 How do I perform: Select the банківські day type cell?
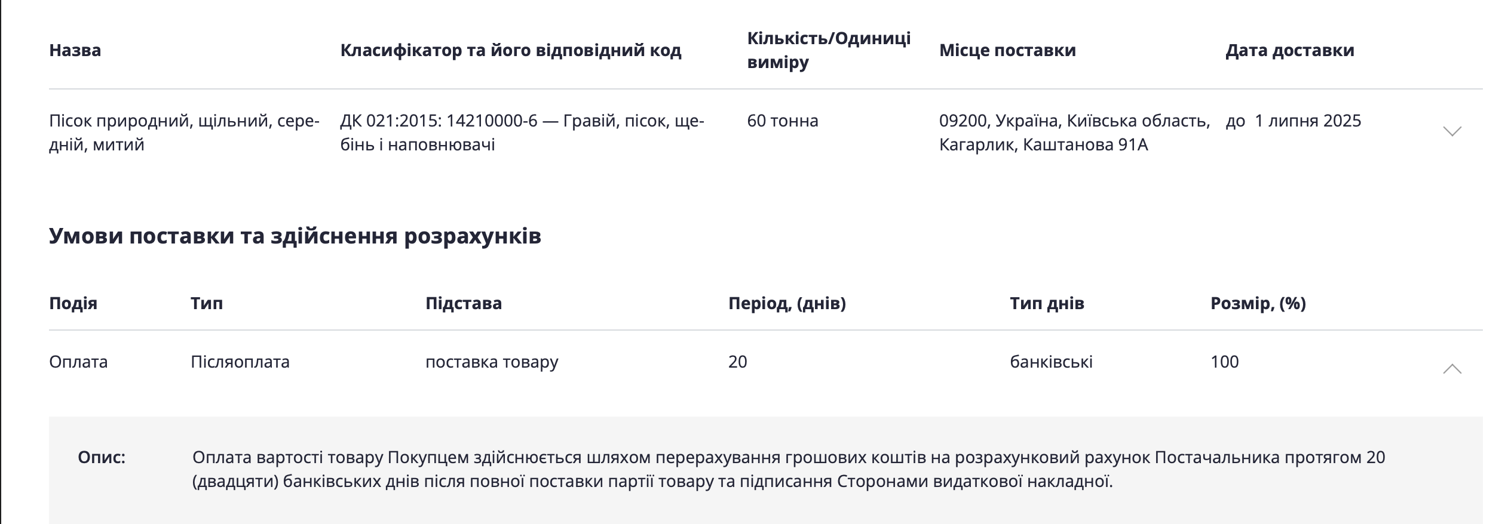pyautogui.click(x=1050, y=362)
